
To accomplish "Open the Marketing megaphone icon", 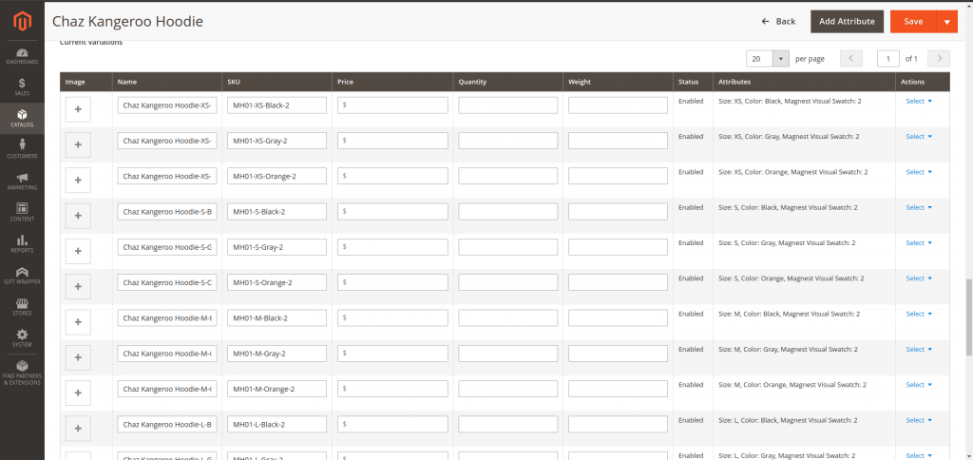I will 21,181.
